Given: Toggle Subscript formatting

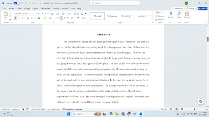Looking at the screenshot, I should (32, 18).
